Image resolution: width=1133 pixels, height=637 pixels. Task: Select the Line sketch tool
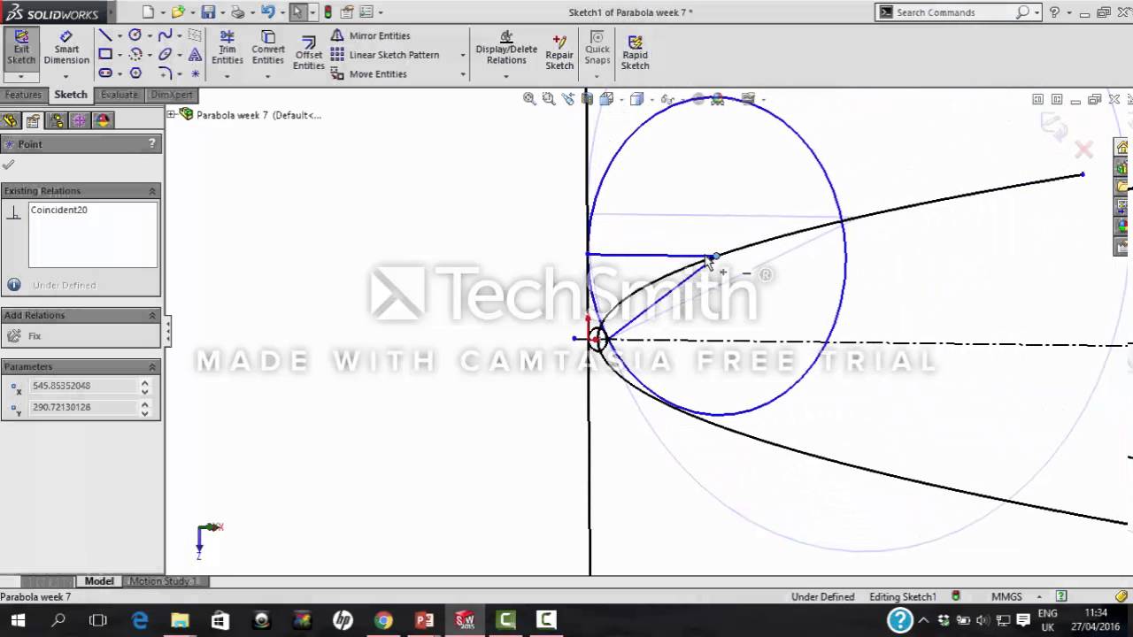(105, 35)
